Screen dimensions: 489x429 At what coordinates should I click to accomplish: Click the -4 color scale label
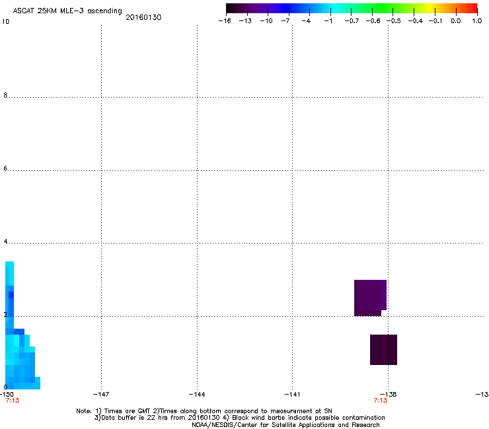306,21
